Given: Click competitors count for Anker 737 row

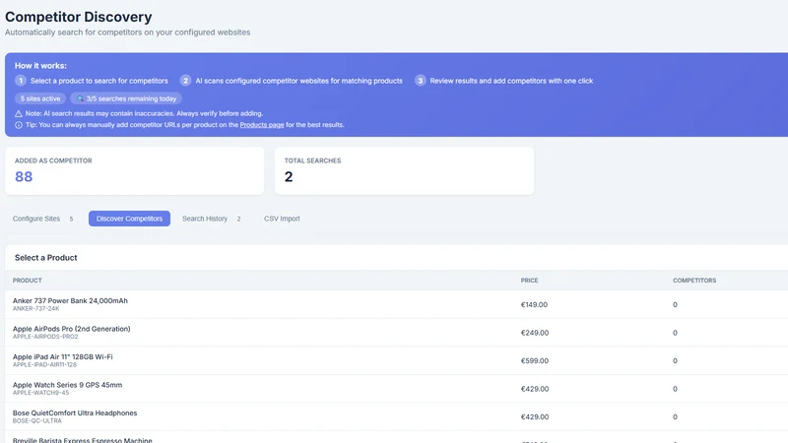Looking at the screenshot, I should pos(675,304).
